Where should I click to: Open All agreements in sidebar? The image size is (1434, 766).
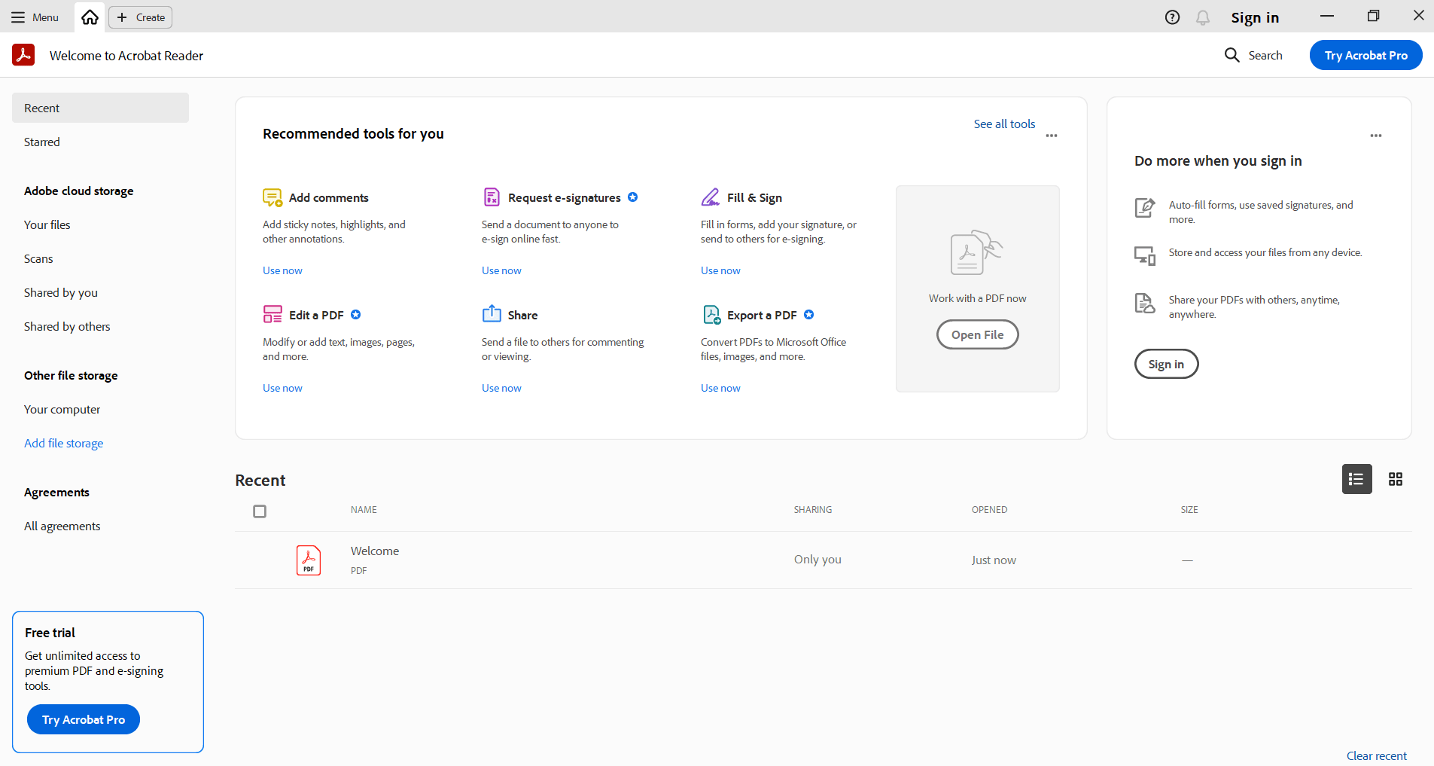click(62, 526)
